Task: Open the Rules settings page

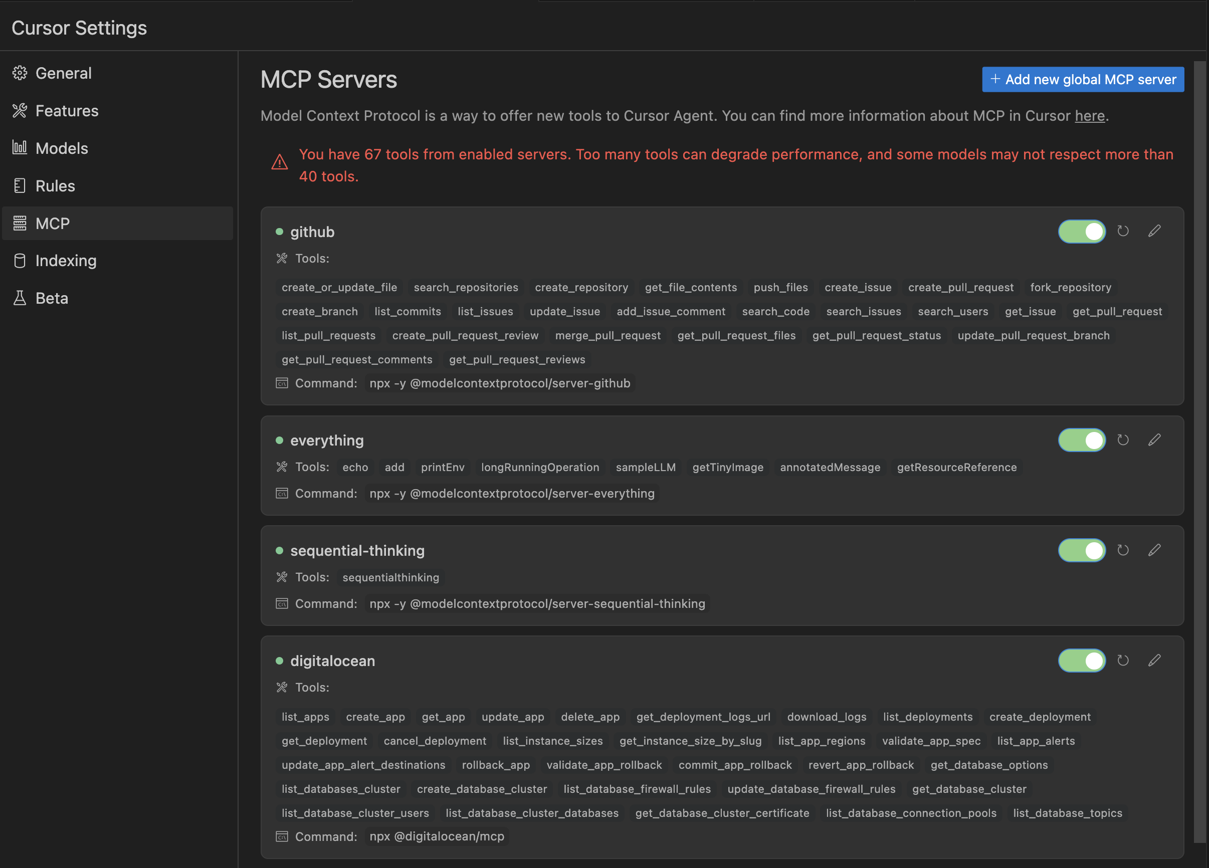Action: (55, 186)
